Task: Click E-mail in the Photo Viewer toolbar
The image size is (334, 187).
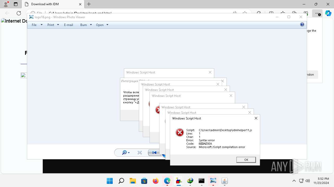Action: [69, 25]
